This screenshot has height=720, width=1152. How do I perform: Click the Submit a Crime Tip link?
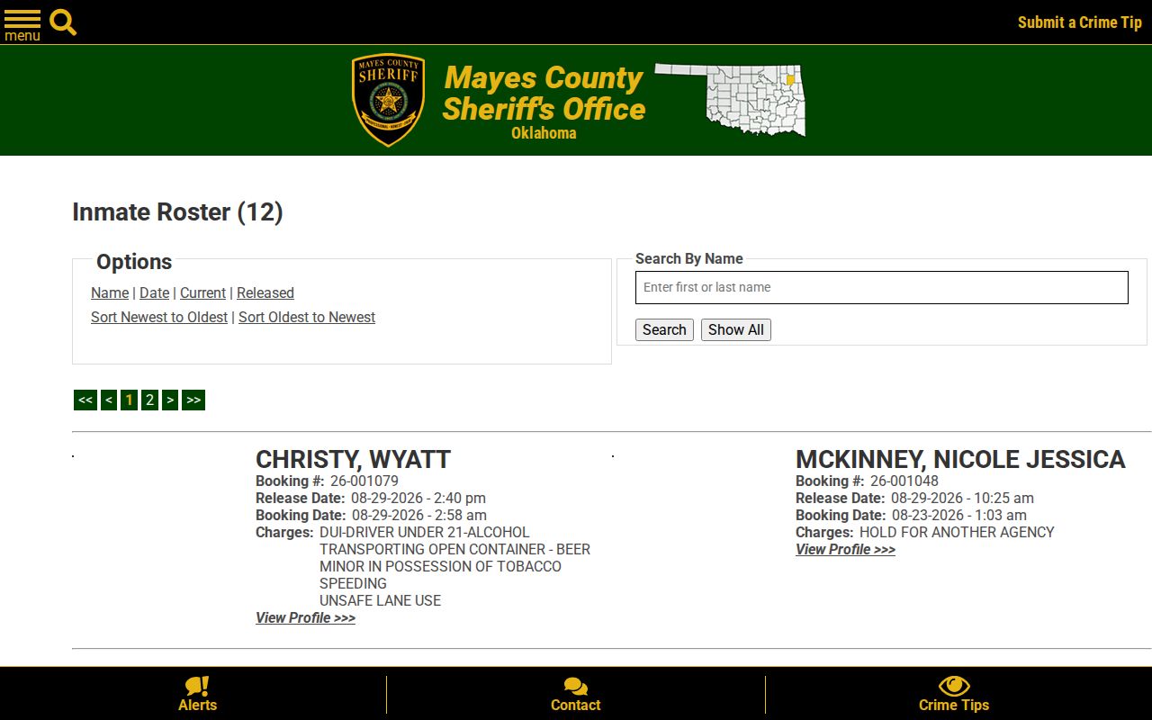[1080, 22]
